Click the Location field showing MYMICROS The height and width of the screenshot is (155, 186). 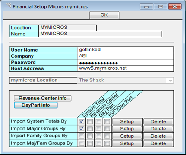[67, 28]
